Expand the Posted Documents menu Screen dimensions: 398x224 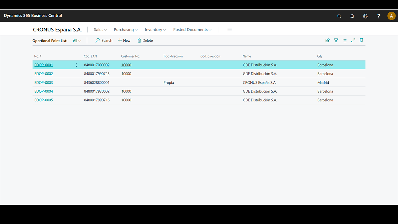coord(192,30)
